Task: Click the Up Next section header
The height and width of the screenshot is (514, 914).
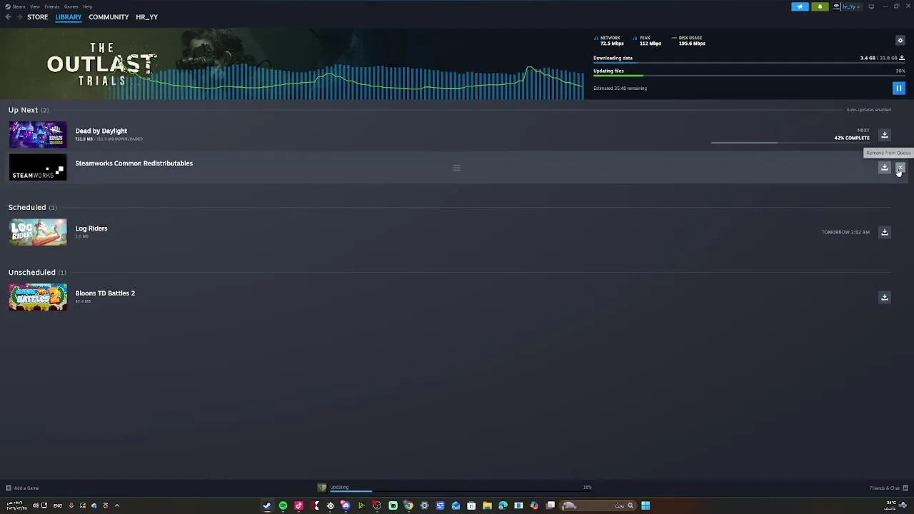Action: [x=29, y=110]
